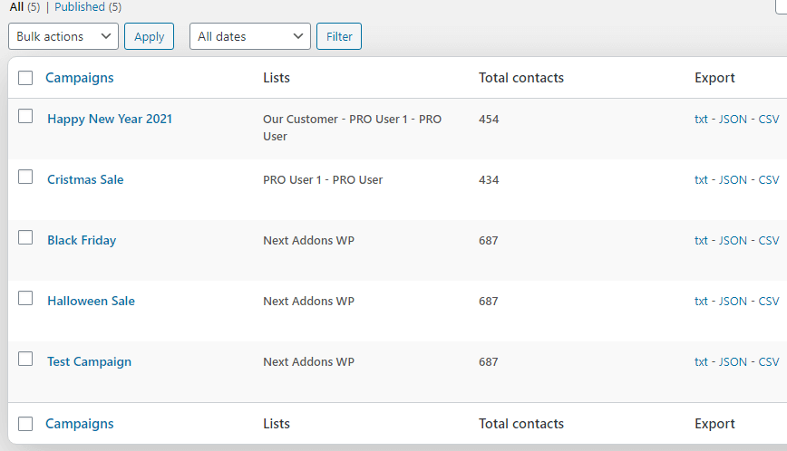This screenshot has width=787, height=451.
Task: Export Black Friday contacts as CSV
Action: [x=769, y=241]
